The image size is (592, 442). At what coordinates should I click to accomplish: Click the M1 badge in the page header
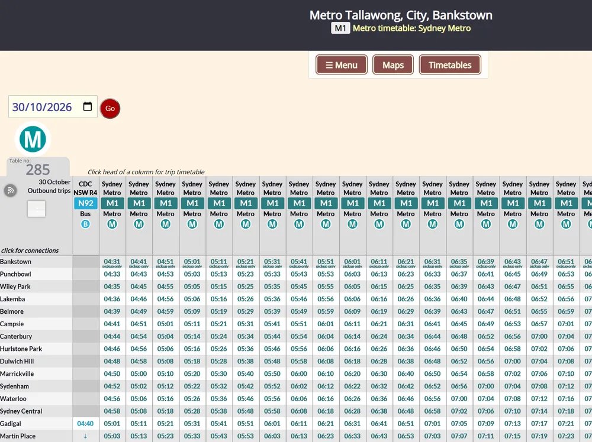[x=340, y=28]
